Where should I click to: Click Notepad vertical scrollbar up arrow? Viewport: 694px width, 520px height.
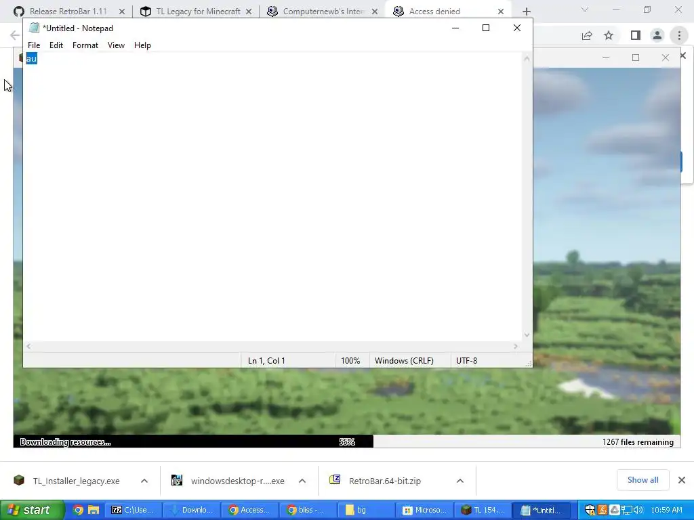(x=527, y=58)
